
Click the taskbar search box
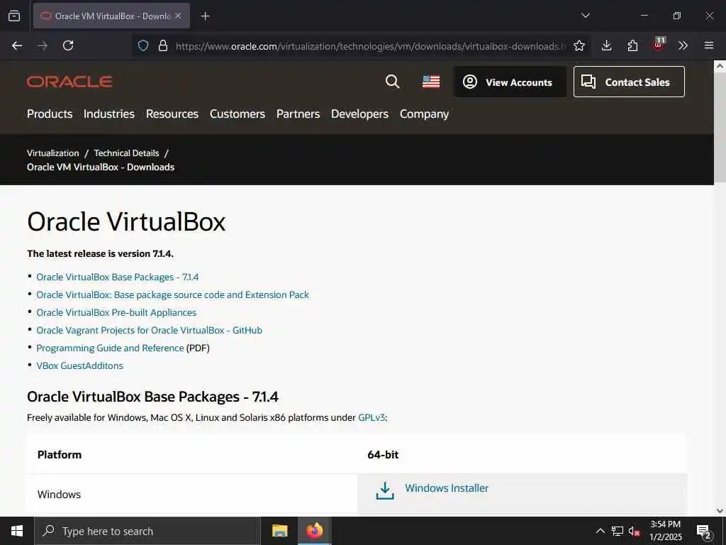(147, 531)
